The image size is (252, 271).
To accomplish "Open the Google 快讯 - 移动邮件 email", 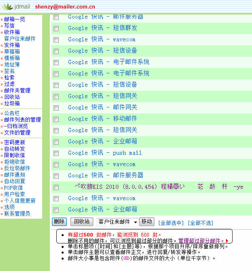I will click(103, 119).
